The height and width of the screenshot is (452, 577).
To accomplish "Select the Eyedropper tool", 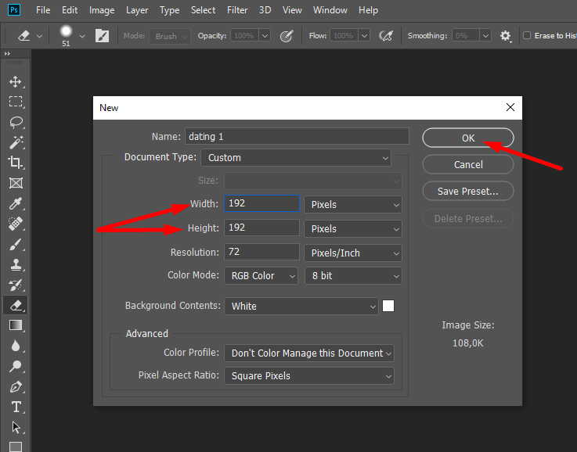I will click(x=15, y=204).
